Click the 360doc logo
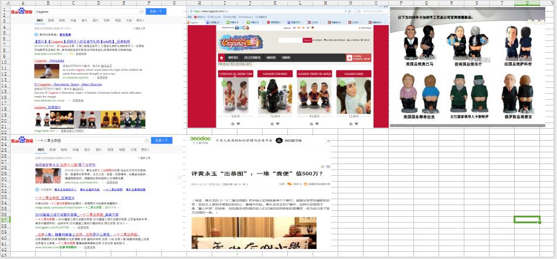 200,139
